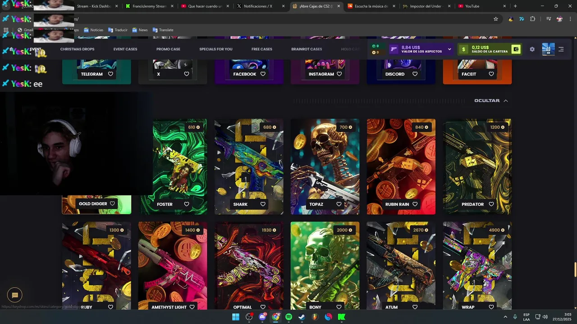The width and height of the screenshot is (577, 324).
Task: Open a new browser tab
Action: [515, 6]
